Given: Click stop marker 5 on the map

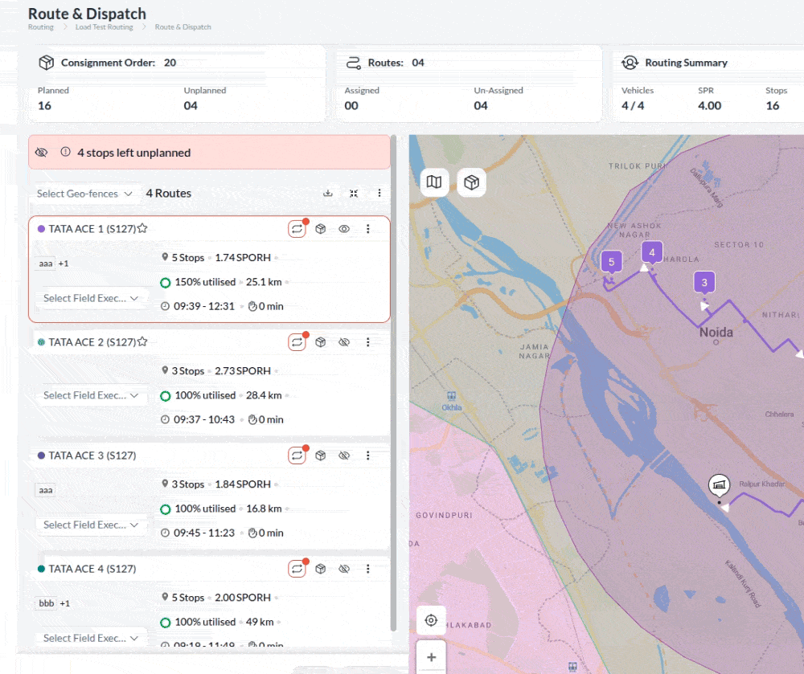Looking at the screenshot, I should (611, 262).
